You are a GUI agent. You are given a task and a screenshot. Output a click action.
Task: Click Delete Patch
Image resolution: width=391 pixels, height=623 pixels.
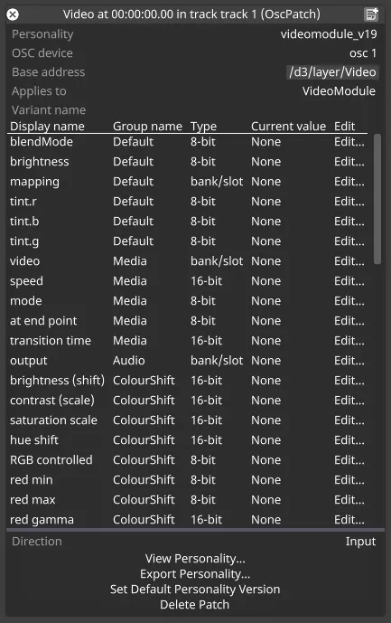pos(195,605)
